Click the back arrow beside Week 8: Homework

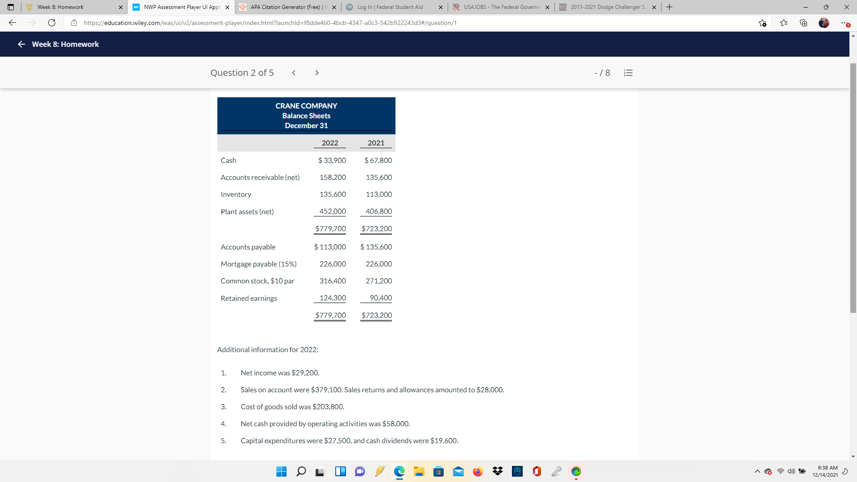pos(21,44)
